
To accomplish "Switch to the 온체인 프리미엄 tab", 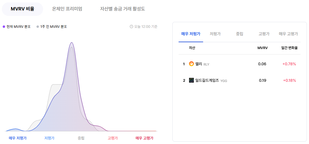I will pos(67,9).
